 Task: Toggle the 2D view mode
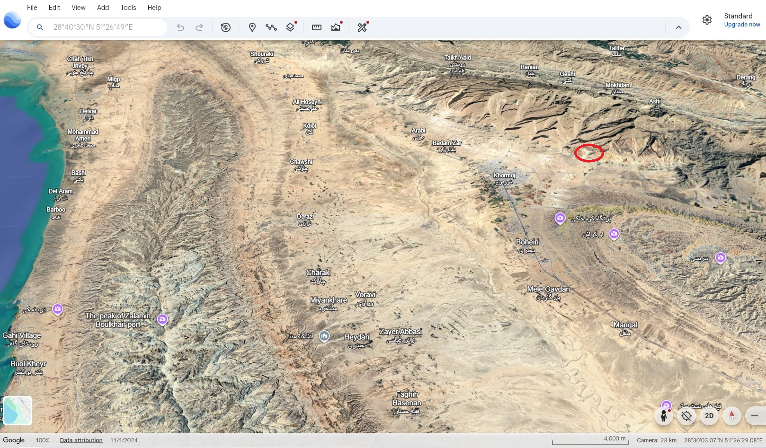[709, 416]
